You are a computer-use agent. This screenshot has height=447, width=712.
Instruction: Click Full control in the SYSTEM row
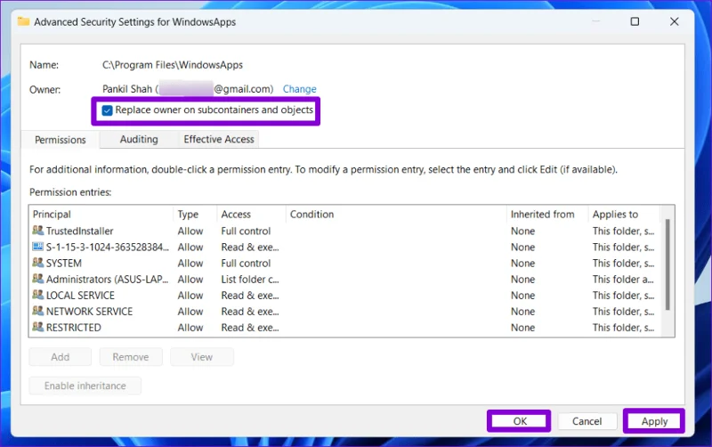(246, 263)
